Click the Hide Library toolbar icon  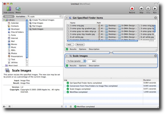point(9,9)
